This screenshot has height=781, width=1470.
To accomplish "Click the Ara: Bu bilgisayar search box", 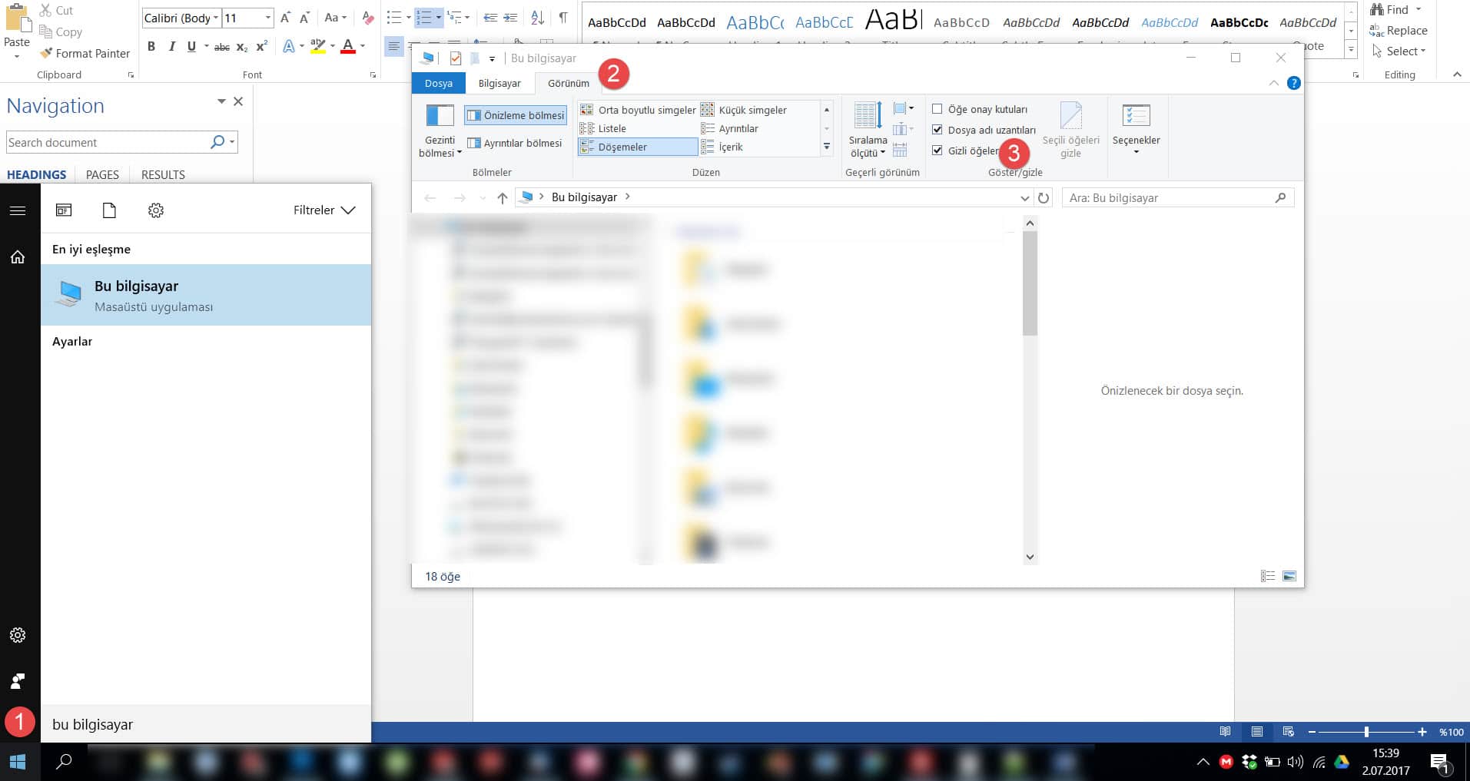I will pyautogui.click(x=1168, y=198).
